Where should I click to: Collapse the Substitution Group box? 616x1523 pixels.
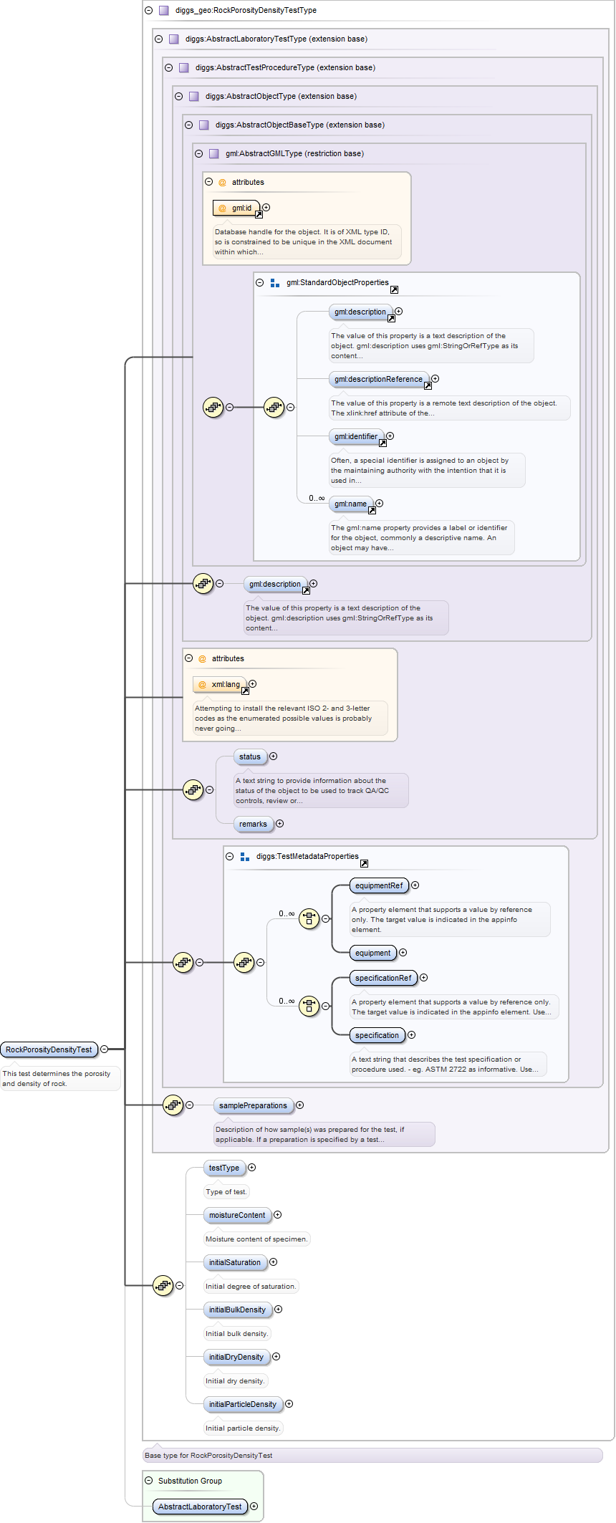[x=149, y=1481]
